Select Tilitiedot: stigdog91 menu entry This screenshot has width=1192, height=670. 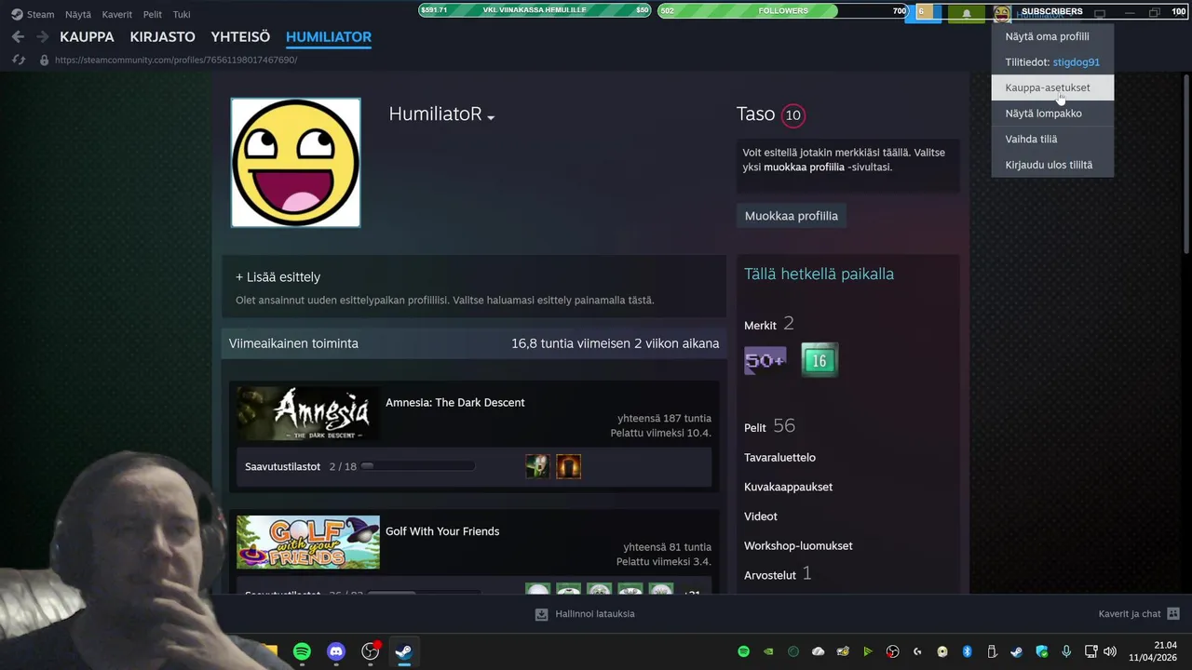(1052, 62)
